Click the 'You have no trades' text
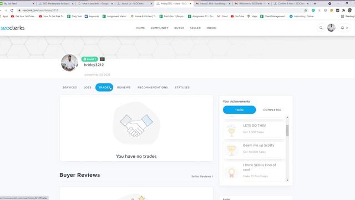This screenshot has height=200, width=355. pyautogui.click(x=136, y=156)
